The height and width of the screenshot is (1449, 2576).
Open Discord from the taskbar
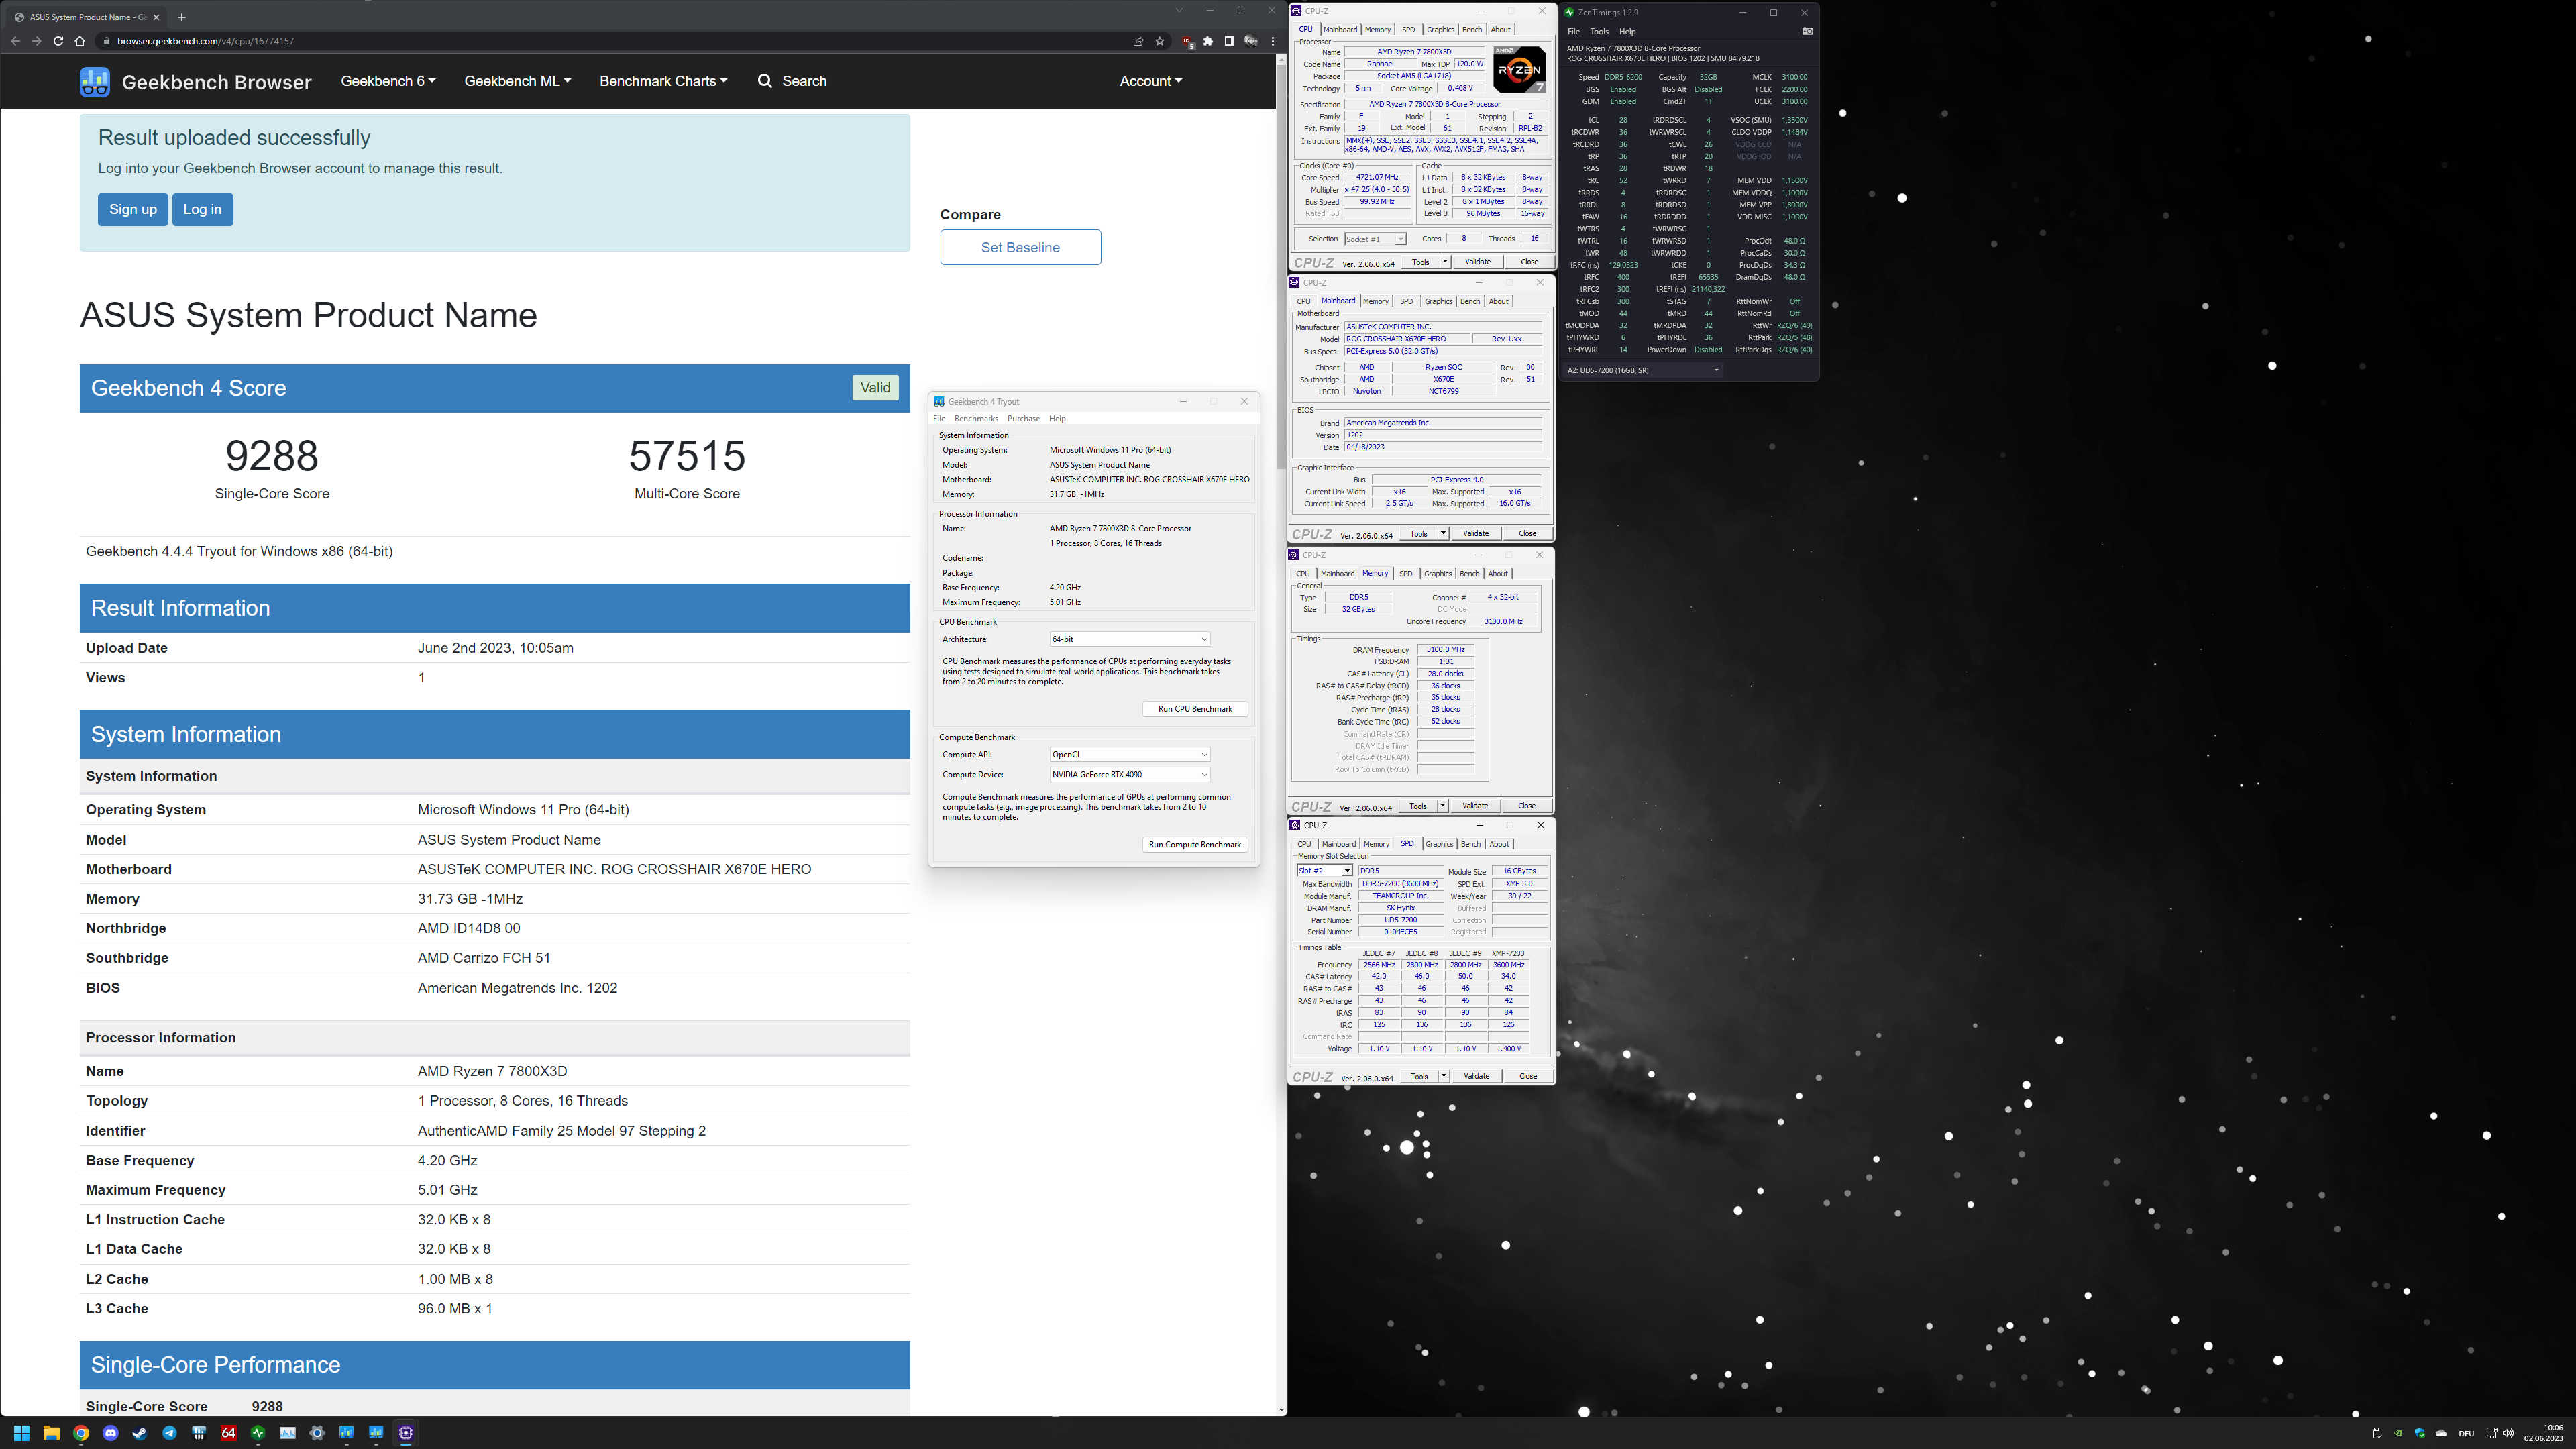tap(110, 1433)
